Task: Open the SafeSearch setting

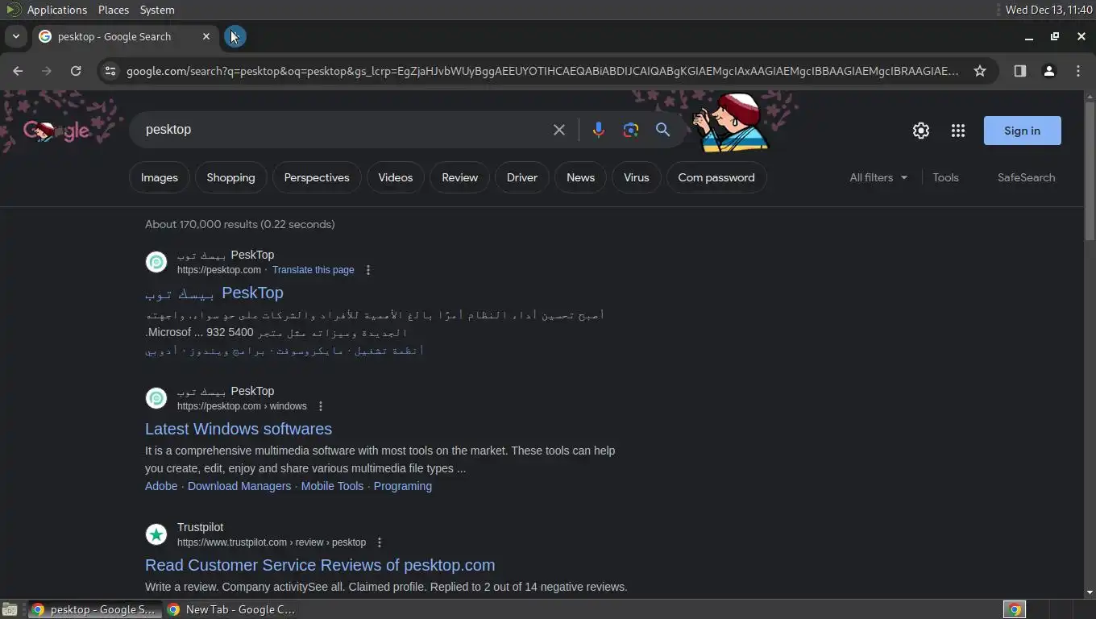Action: click(x=1026, y=177)
